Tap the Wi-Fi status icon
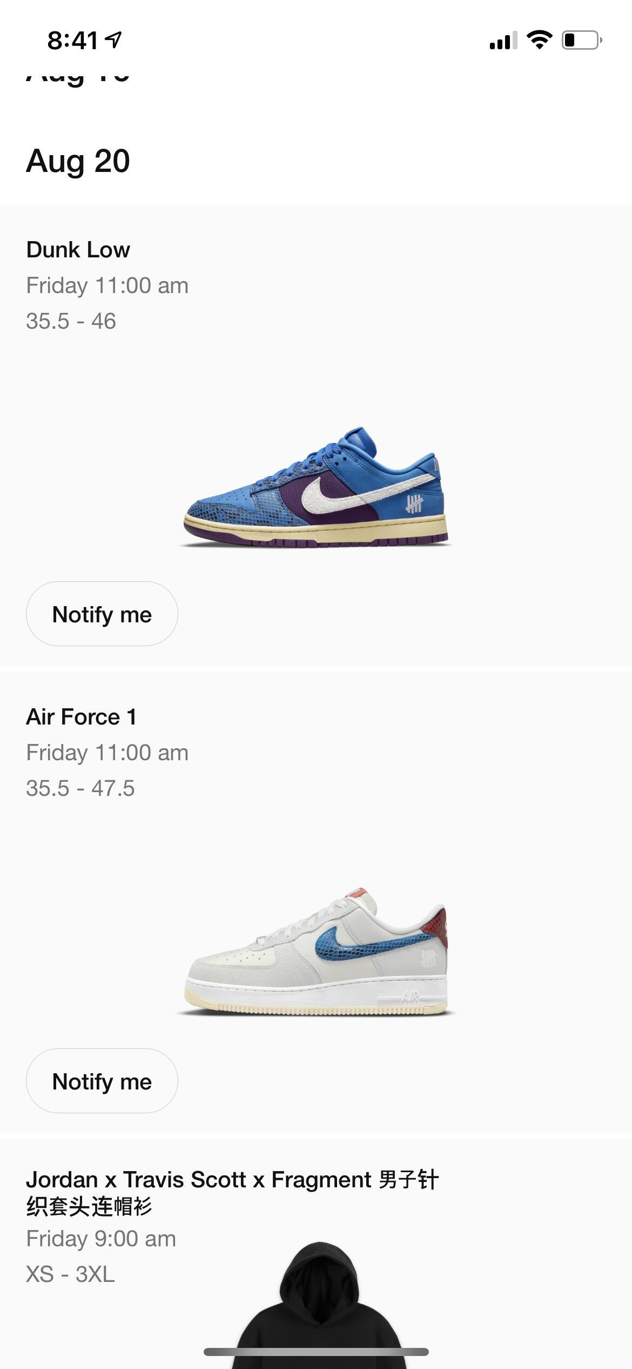632x1369 pixels. (x=539, y=40)
